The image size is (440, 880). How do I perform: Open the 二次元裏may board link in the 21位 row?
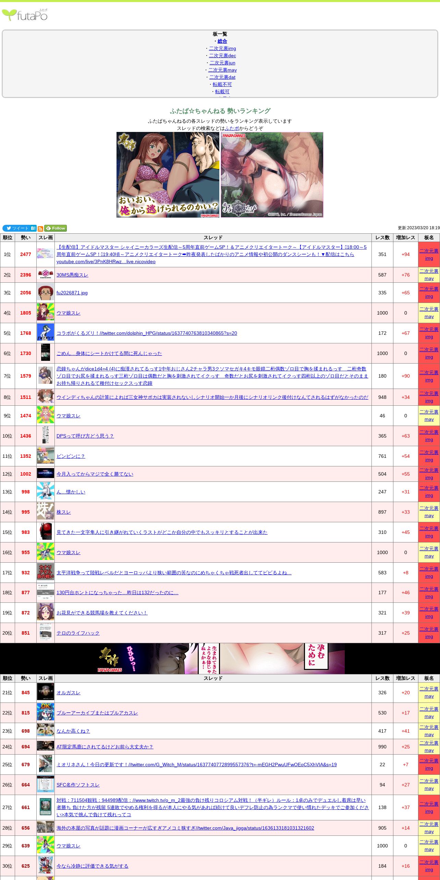tap(429, 693)
